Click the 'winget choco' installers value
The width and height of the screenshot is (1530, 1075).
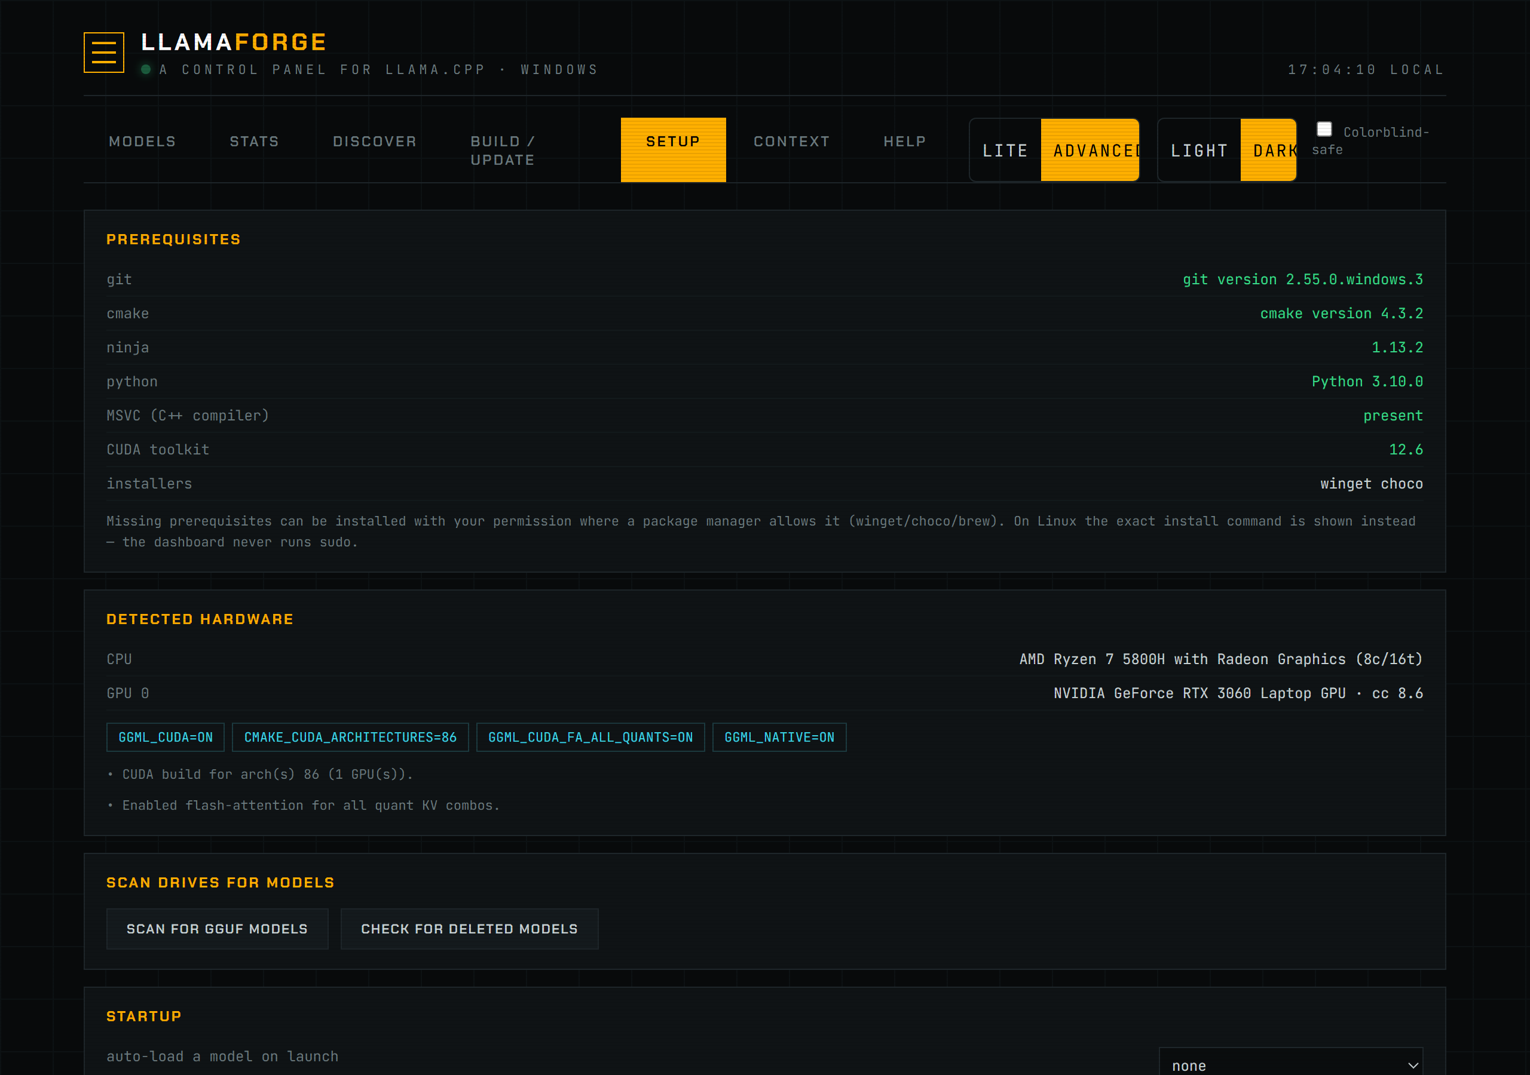click(1372, 484)
